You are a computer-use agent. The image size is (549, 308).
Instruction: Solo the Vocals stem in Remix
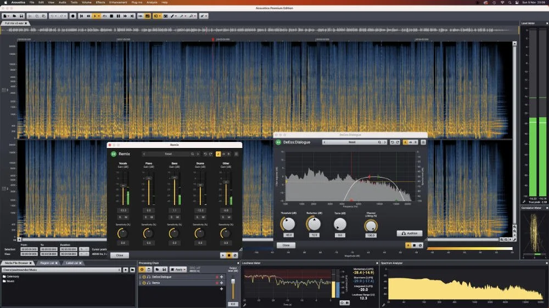pyautogui.click(x=120, y=217)
